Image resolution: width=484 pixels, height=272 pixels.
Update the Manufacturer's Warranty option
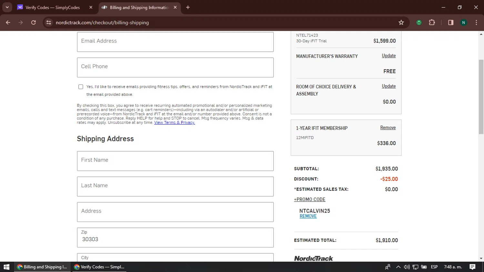click(x=388, y=56)
